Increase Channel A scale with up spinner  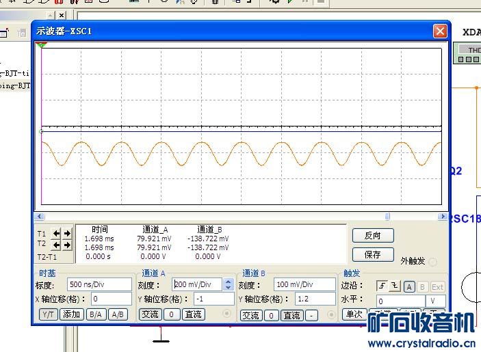[229, 281]
